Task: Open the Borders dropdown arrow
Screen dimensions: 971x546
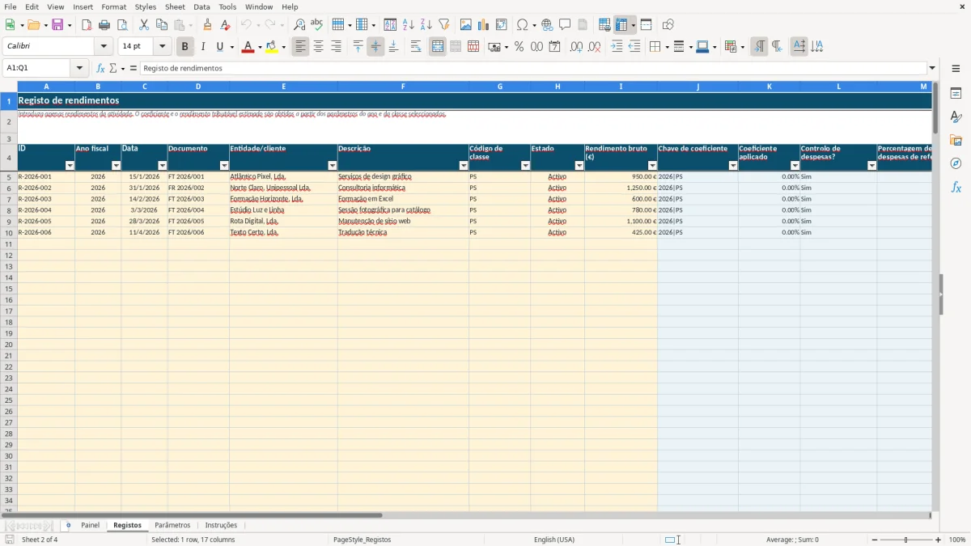Action: (667, 47)
